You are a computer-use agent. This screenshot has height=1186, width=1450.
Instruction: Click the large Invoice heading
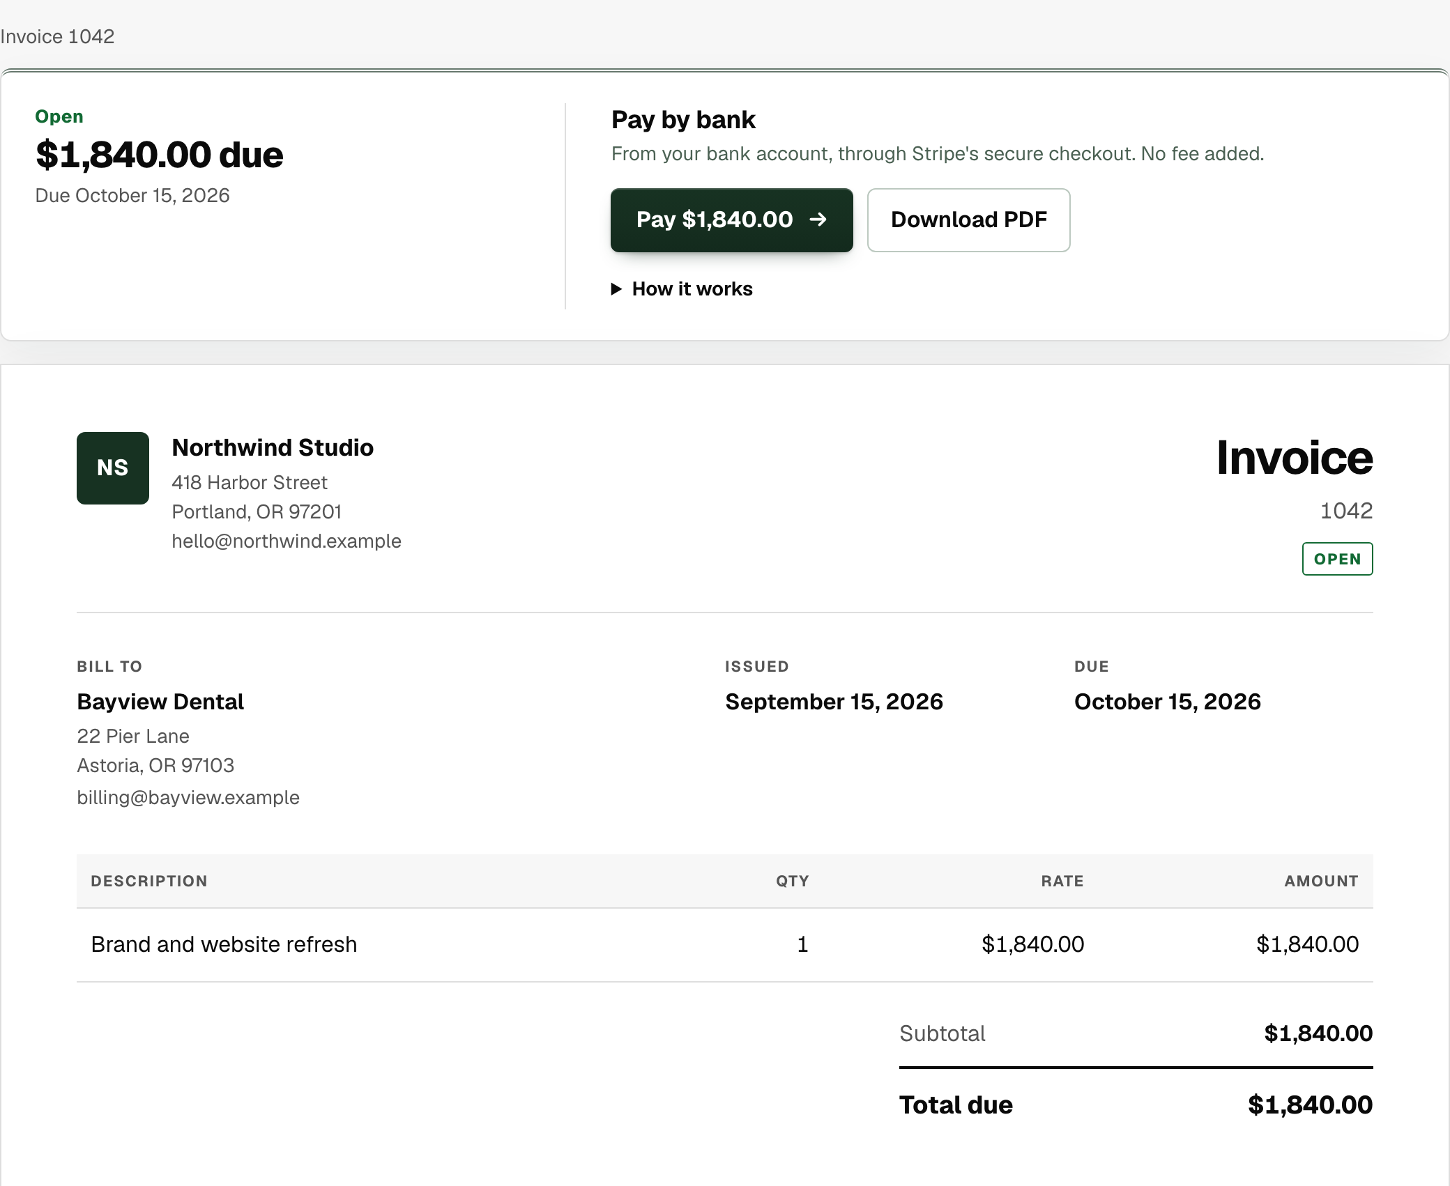(1295, 458)
